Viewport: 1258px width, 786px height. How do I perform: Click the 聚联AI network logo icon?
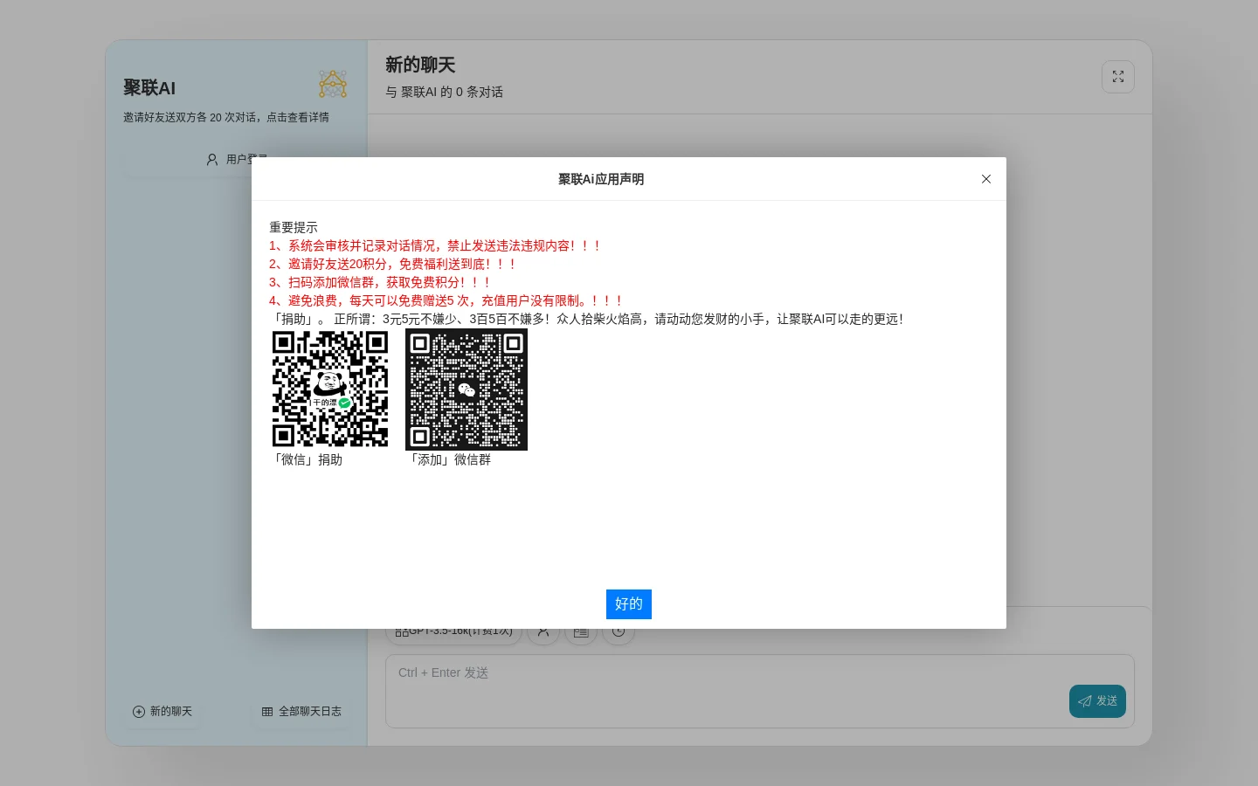pos(333,84)
